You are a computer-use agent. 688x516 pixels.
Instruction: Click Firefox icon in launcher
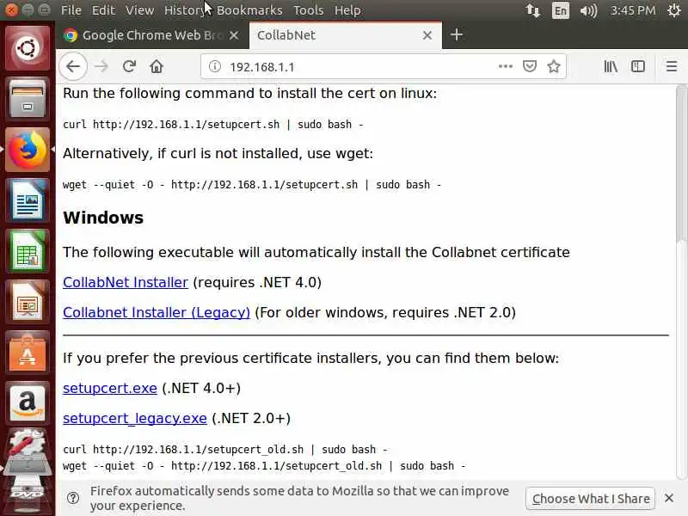[x=28, y=150]
